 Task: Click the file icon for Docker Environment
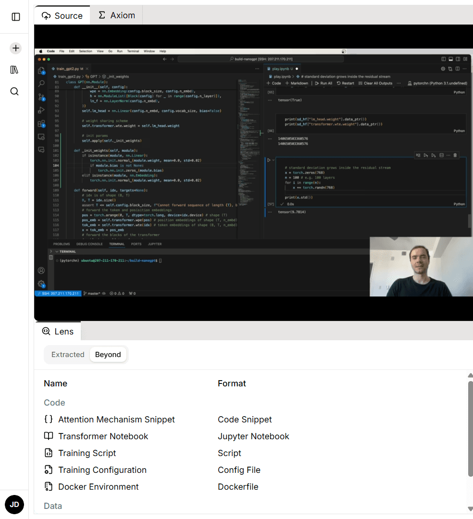(49, 486)
